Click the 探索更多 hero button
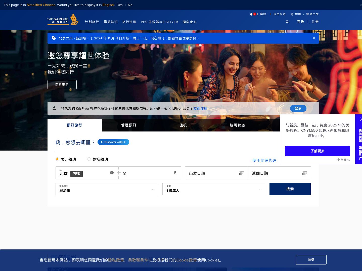The image size is (362, 271). click(x=62, y=85)
